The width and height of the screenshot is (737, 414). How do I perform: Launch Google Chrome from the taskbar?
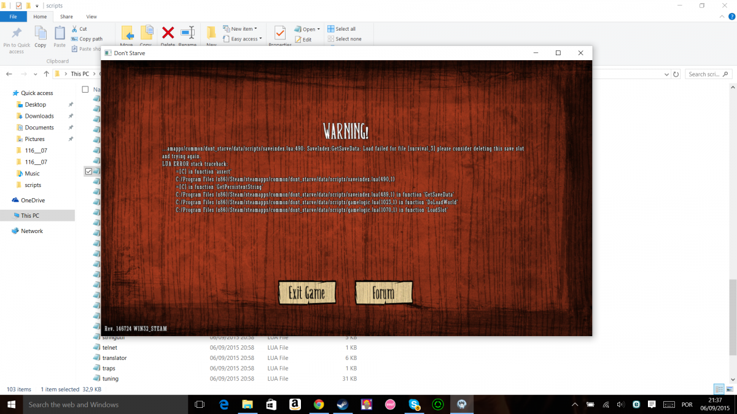coord(319,404)
